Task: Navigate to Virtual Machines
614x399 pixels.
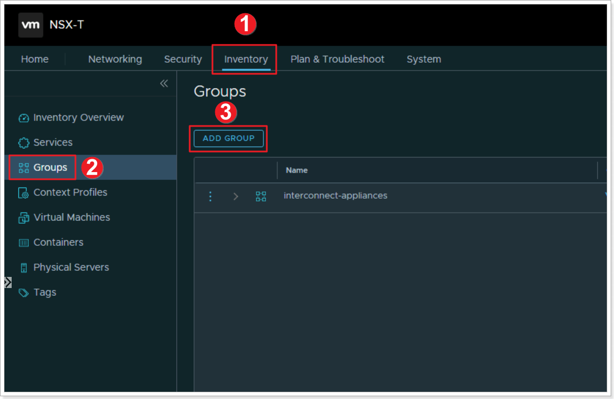Action: pyautogui.click(x=72, y=218)
